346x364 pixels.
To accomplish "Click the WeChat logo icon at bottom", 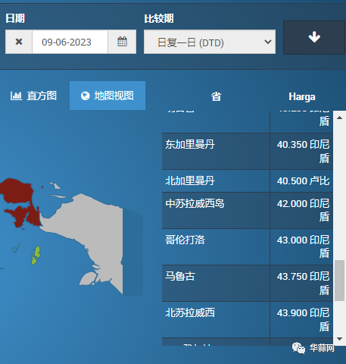I will point(299,348).
